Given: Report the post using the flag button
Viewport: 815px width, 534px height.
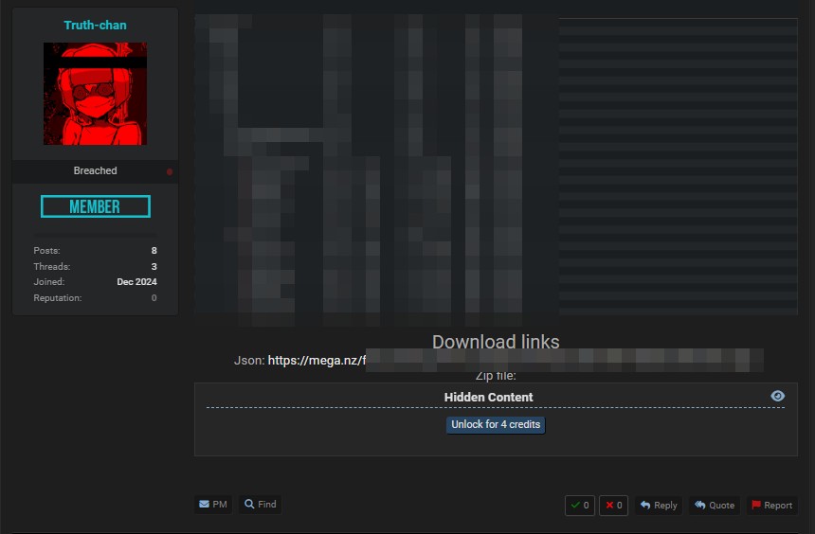Looking at the screenshot, I should point(771,506).
